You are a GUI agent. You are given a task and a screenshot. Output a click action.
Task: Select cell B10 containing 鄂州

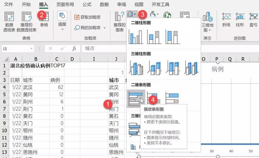coord(36,131)
